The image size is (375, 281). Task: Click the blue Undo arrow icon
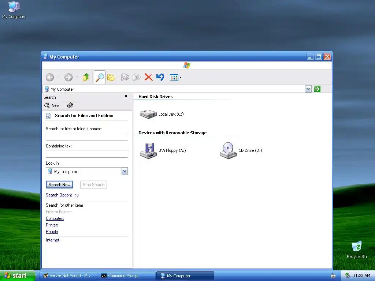pyautogui.click(x=160, y=77)
